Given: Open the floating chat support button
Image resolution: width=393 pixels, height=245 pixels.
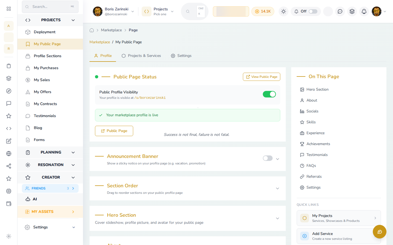Looking at the screenshot, I should tap(380, 232).
